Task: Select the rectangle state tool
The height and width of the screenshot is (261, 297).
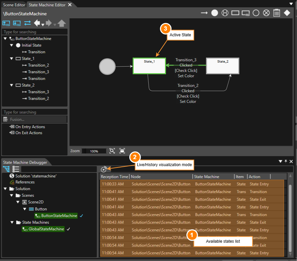Action: point(235,13)
